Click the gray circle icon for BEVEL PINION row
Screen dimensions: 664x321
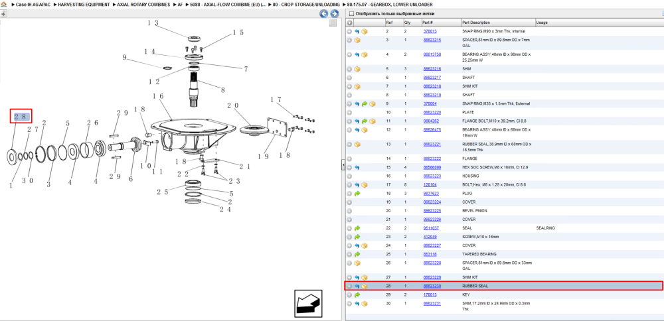(x=349, y=211)
